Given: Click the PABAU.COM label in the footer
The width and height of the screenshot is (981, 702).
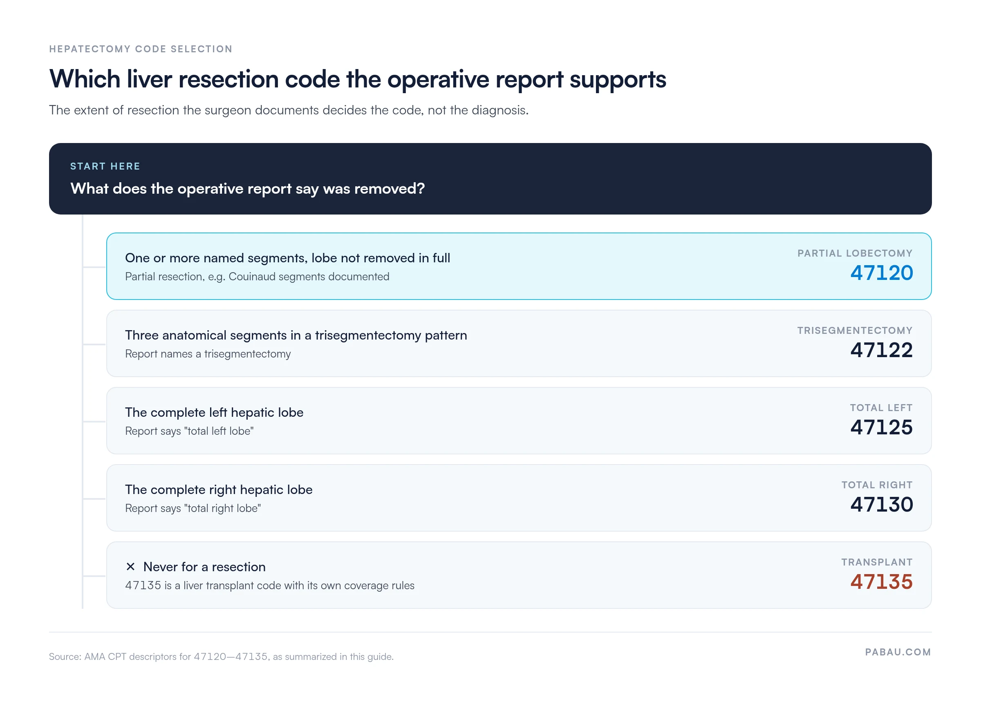Looking at the screenshot, I should (898, 652).
